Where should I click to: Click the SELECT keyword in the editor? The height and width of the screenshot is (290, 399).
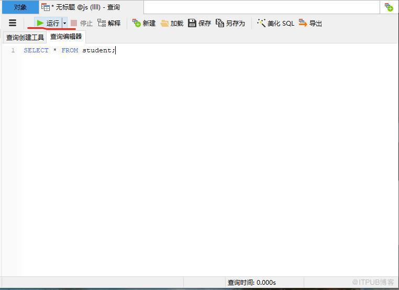pyautogui.click(x=36, y=50)
